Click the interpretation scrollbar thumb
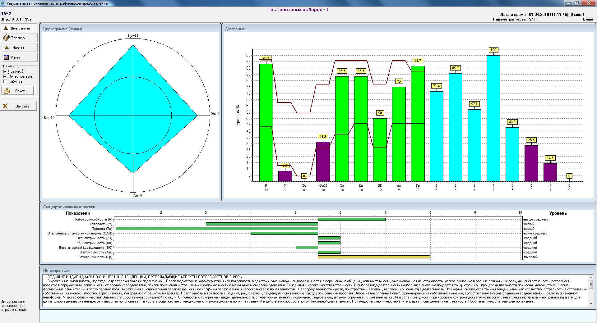The image size is (597, 323). (x=591, y=284)
